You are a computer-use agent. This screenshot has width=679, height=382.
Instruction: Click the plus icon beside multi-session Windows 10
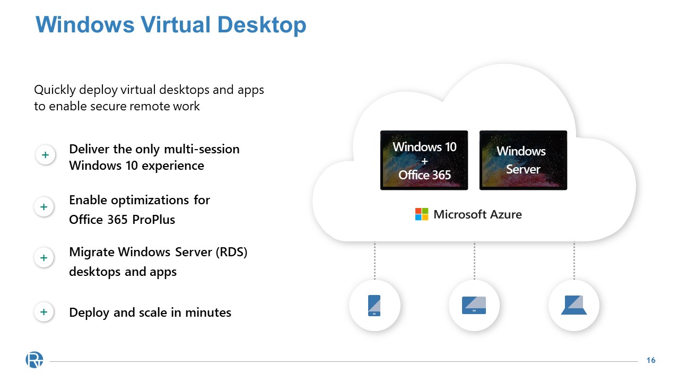pos(46,155)
